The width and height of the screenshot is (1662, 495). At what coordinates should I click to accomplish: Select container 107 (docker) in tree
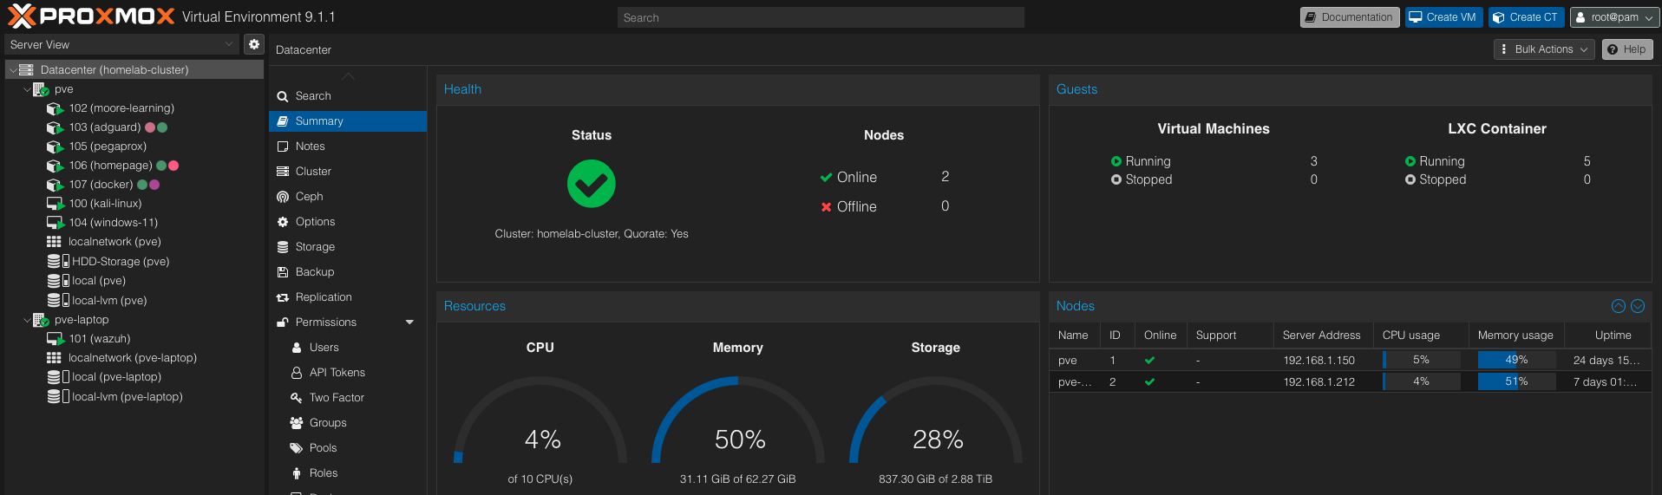[101, 185]
